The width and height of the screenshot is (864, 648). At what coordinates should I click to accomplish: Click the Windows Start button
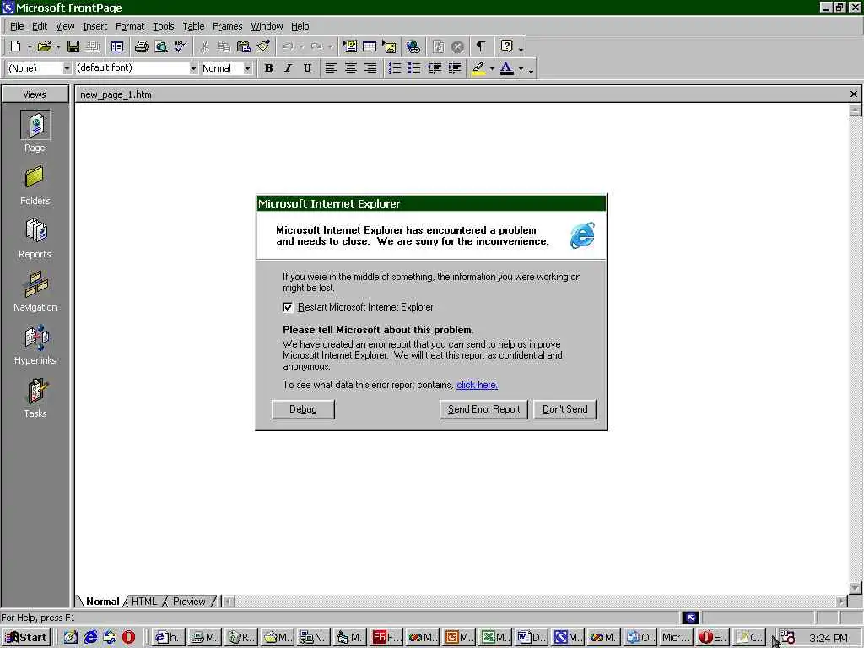26,638
